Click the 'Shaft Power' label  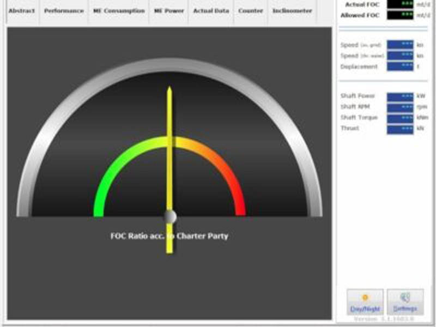click(358, 96)
